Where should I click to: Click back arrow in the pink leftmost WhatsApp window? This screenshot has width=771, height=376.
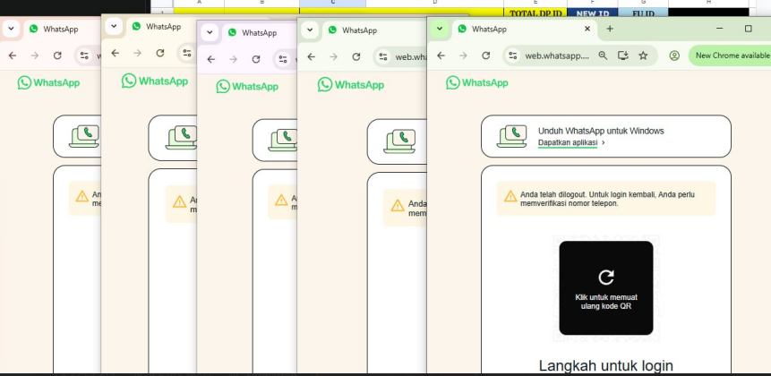[x=13, y=56]
